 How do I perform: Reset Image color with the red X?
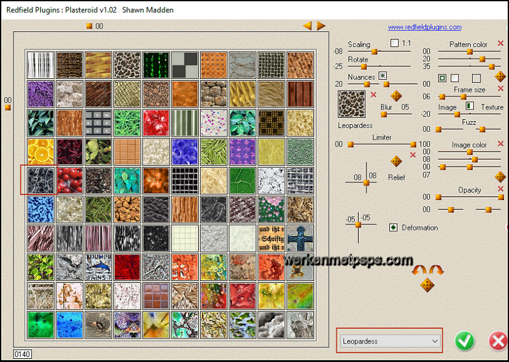pos(500,144)
